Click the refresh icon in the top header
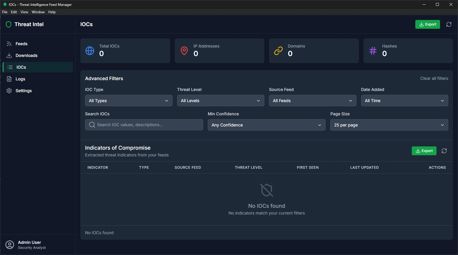458x255 pixels. coord(449,24)
